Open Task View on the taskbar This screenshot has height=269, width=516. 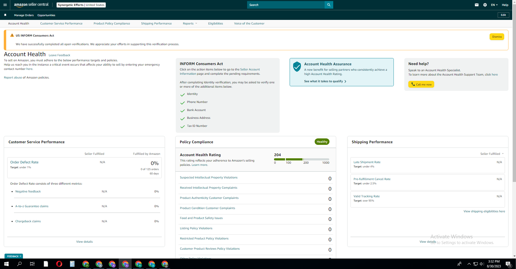point(32,264)
